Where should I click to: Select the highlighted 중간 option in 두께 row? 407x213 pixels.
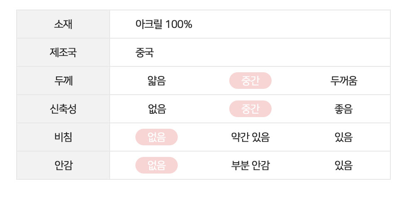[250, 81]
